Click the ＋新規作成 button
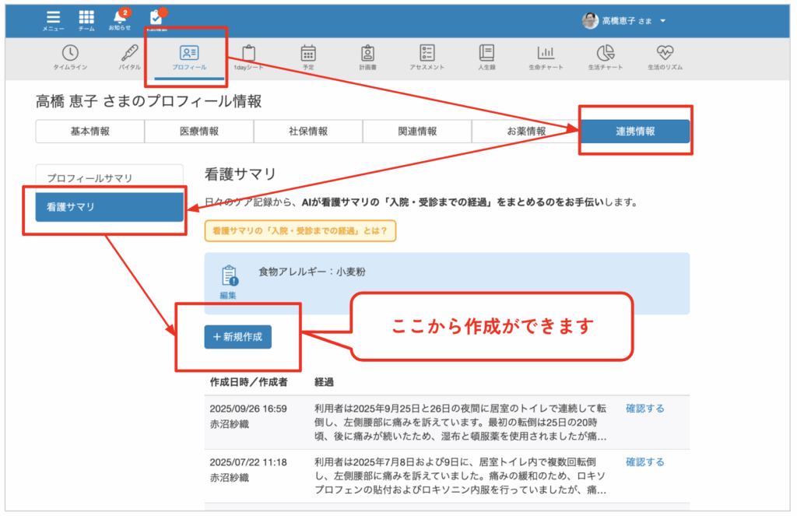797x516 pixels. point(237,337)
